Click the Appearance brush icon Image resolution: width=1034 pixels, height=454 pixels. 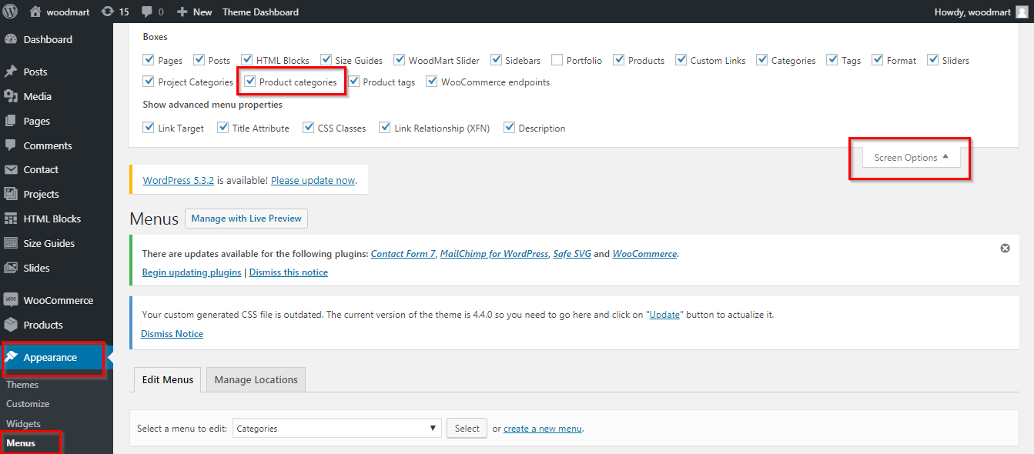(11, 357)
